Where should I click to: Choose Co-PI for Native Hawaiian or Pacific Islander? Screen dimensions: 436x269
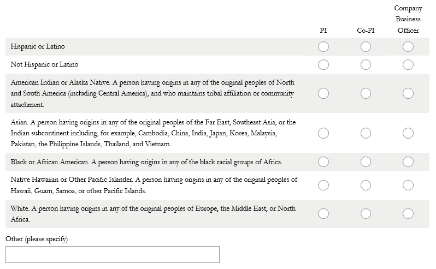click(x=366, y=185)
